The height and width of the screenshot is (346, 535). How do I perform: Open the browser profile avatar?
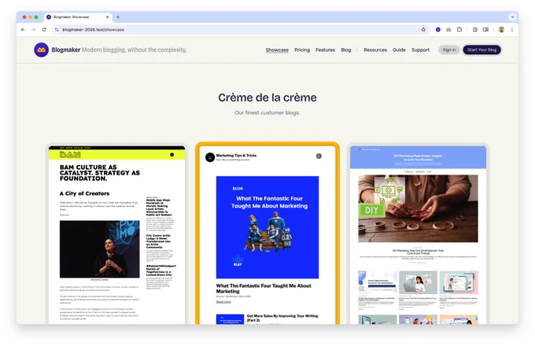pos(501,30)
